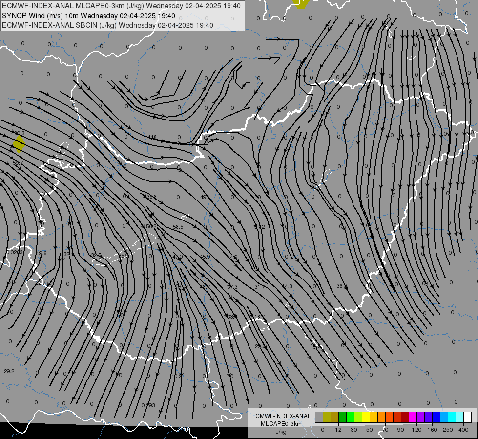Image resolution: width=478 pixels, height=439 pixels.
Task: Click the map value 118
Action: pyautogui.click(x=152, y=137)
